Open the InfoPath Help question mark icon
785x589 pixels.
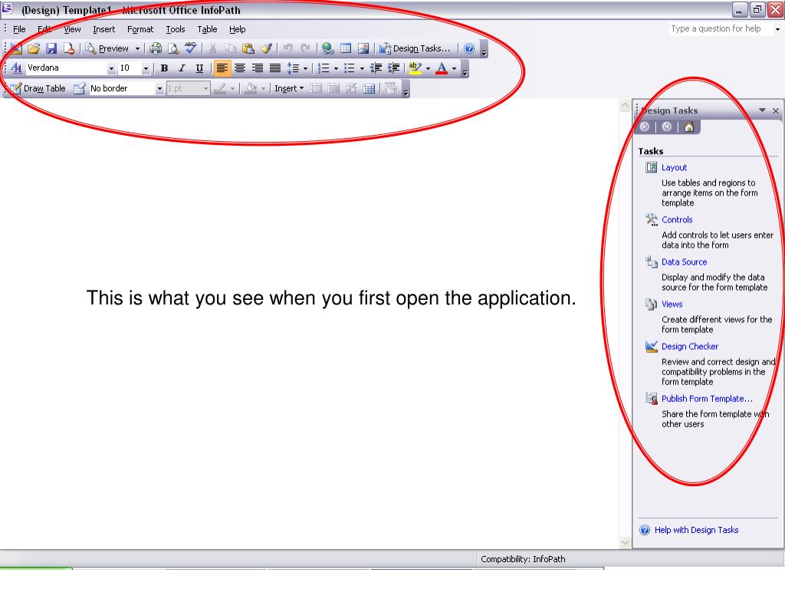[469, 48]
